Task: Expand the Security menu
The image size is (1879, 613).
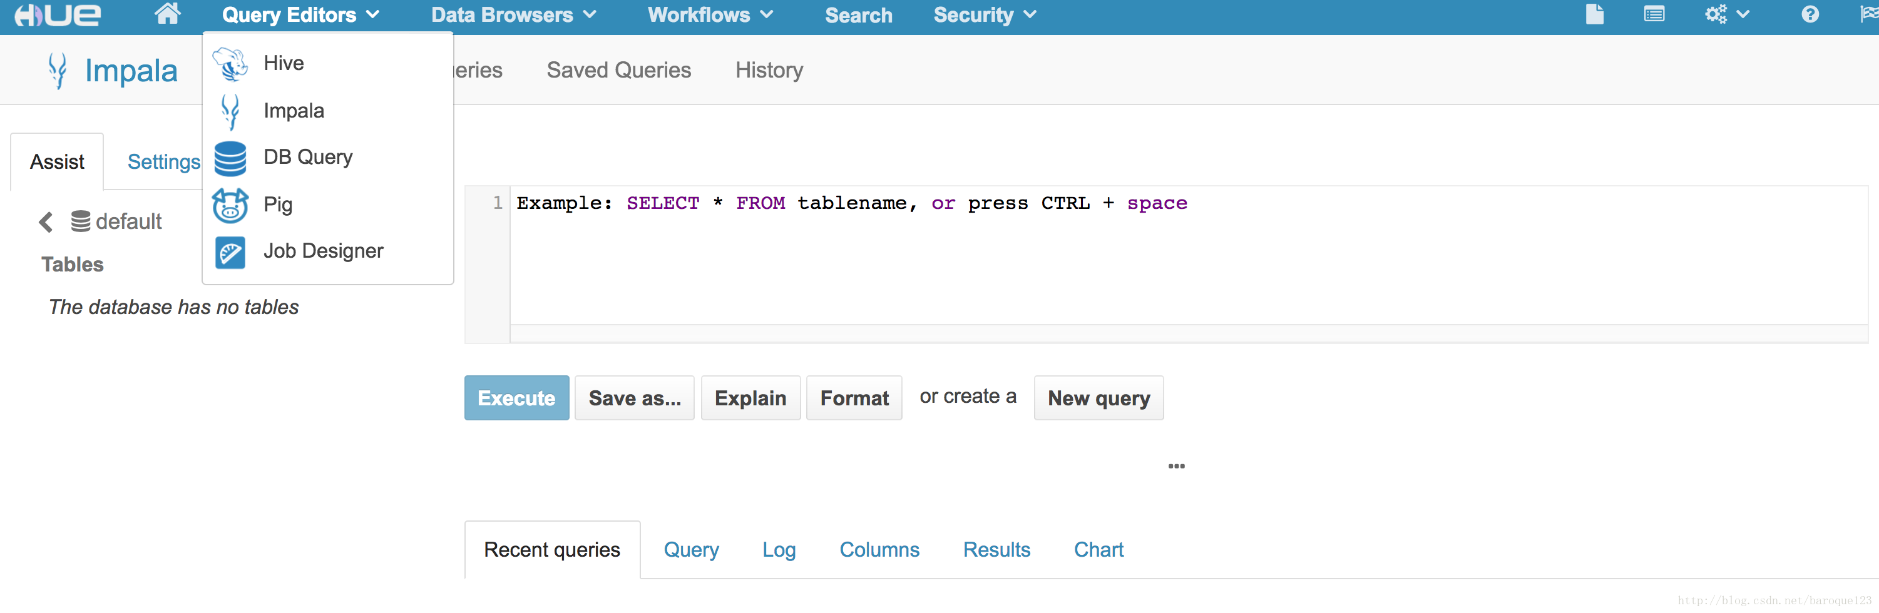Action: click(985, 14)
